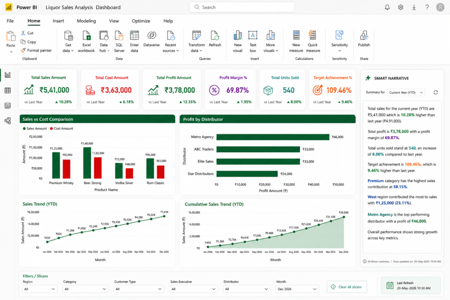The width and height of the screenshot is (450, 300).
Task: Select the Home ribbon tab
Action: [x=34, y=21]
